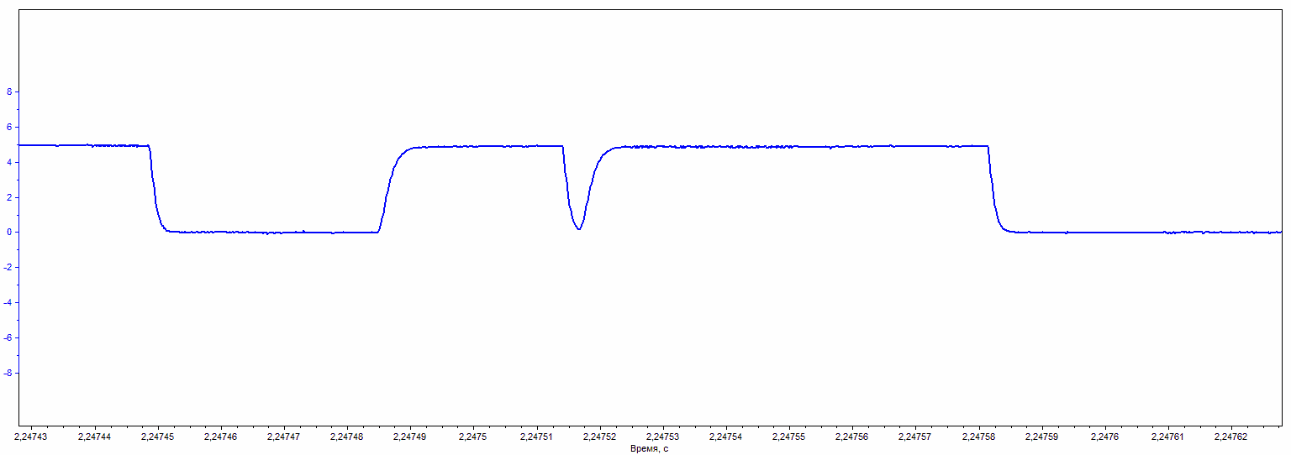Click the Y-axis value 4
This screenshot has height=455, width=1291.
click(x=9, y=162)
